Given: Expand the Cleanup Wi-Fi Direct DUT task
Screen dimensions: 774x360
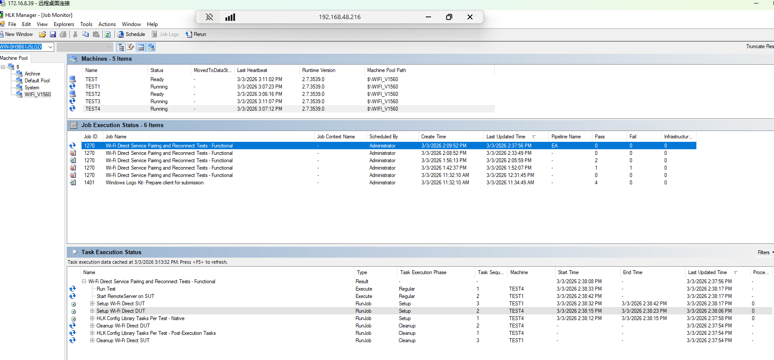Looking at the screenshot, I should tap(92, 326).
